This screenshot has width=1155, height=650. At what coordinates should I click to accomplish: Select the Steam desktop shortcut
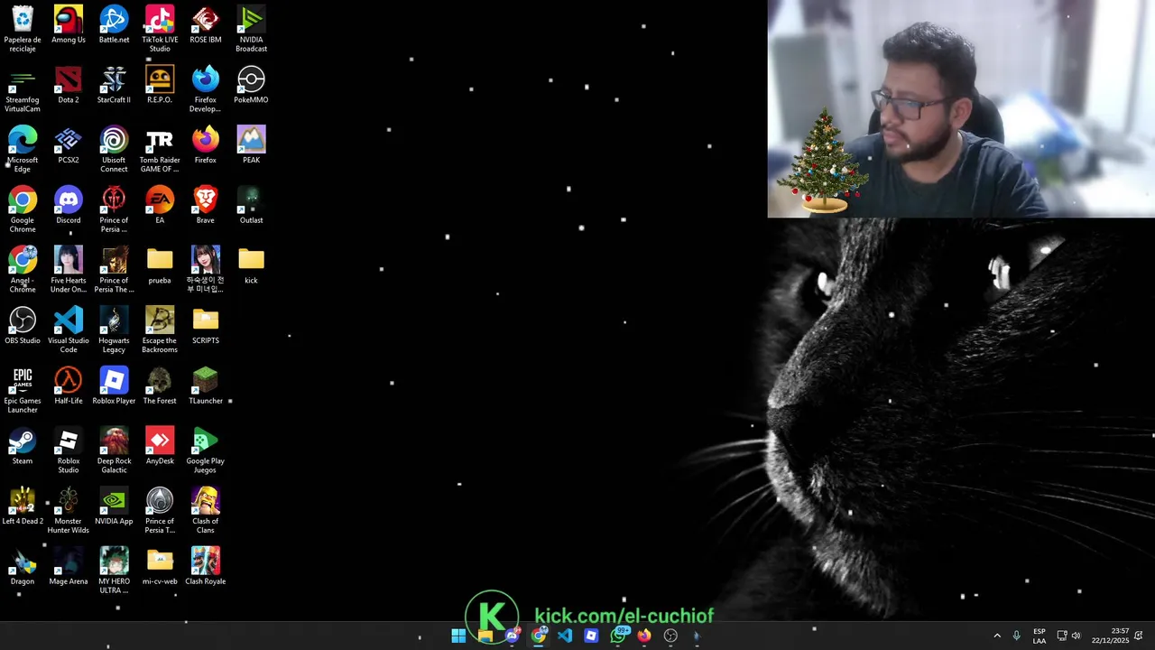pyautogui.click(x=23, y=446)
